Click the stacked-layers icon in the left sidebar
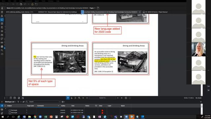This screenshot has width=211, height=119. 2,31
